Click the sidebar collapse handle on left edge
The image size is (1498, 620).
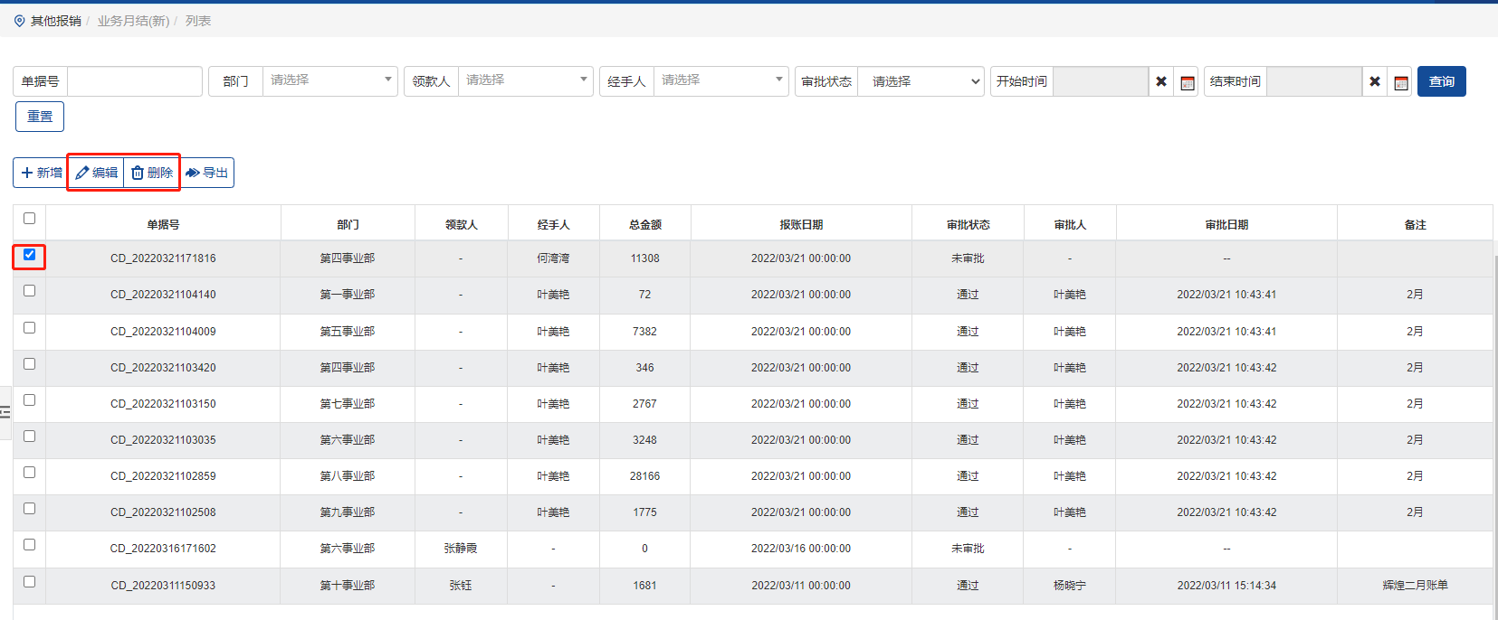coord(5,412)
